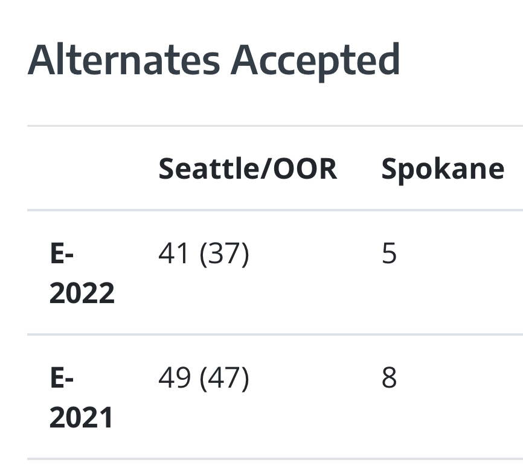Screen dimensions: 523x474
Task: Click the number 41 in Seattle/OOR column
Action: point(175,254)
